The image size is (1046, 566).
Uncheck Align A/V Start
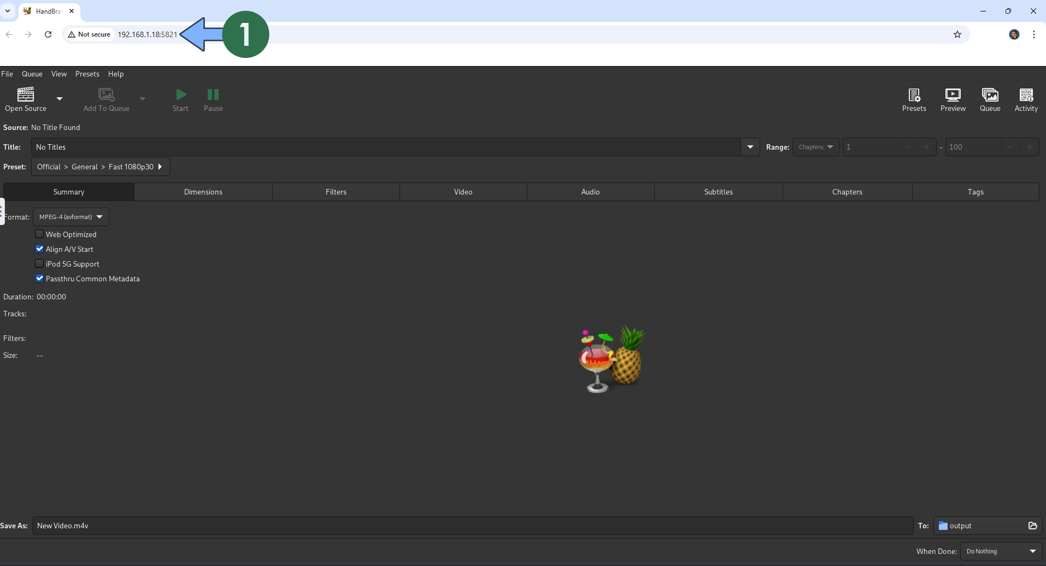pyautogui.click(x=39, y=249)
